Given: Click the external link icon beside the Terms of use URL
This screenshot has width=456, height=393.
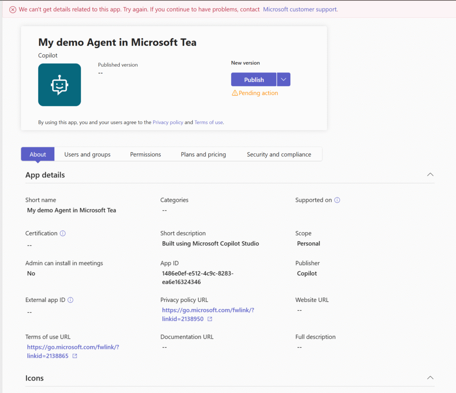Looking at the screenshot, I should [75, 356].
